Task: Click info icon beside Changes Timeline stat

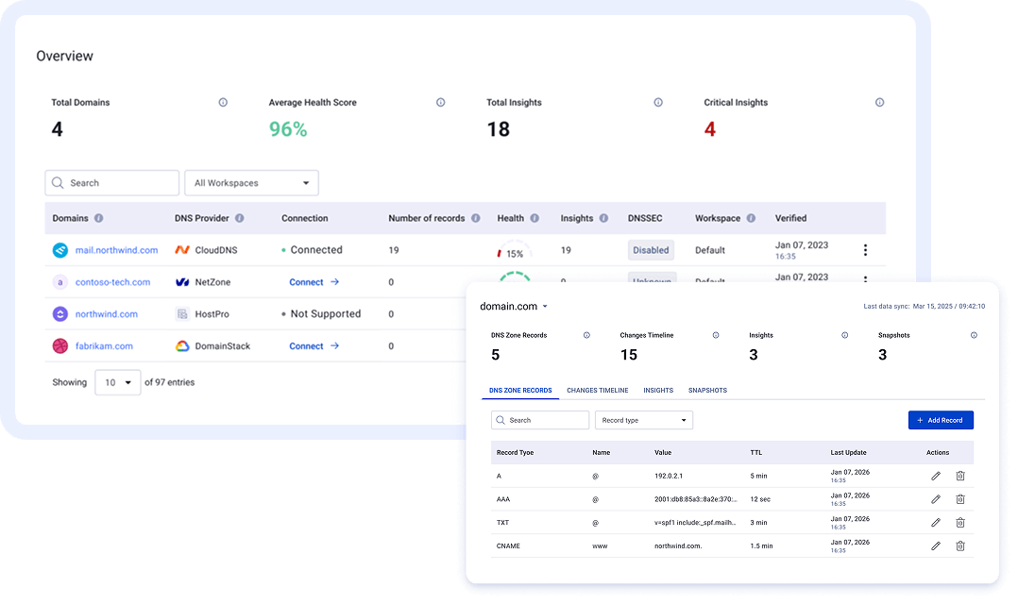Action: click(x=716, y=335)
